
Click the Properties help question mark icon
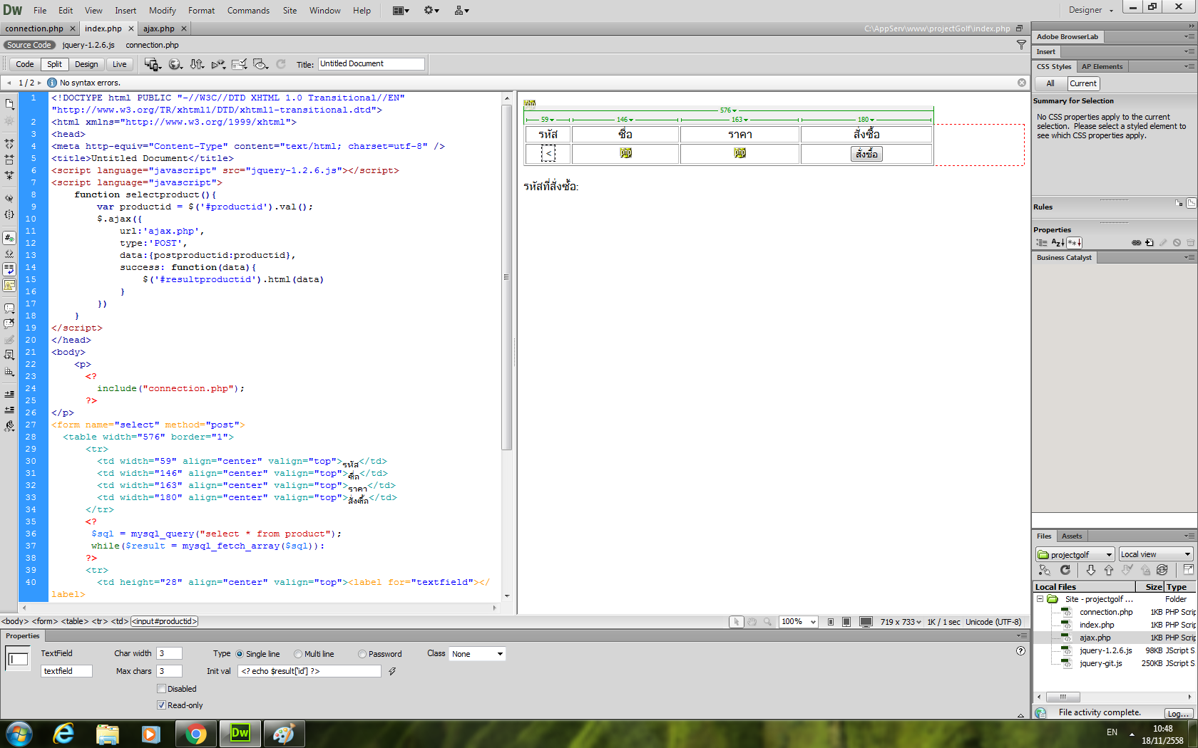click(1020, 650)
